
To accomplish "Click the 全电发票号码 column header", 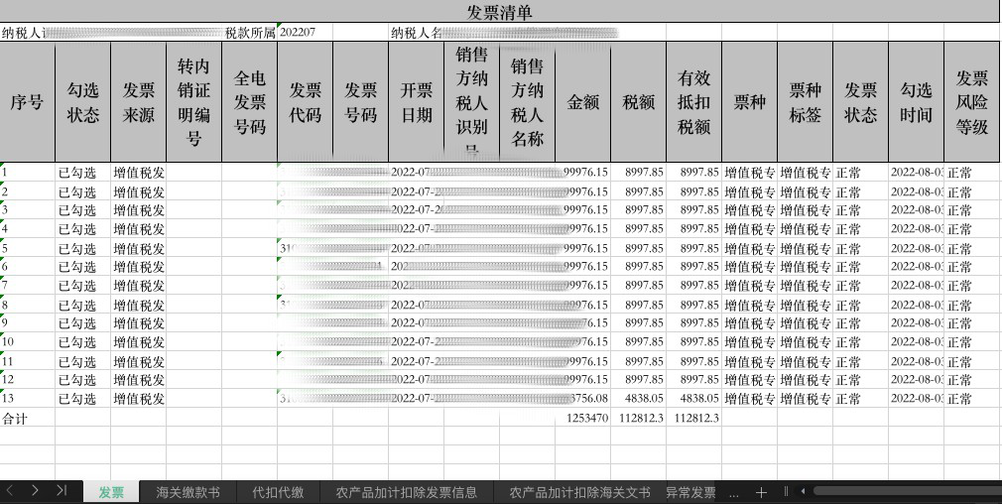I will (x=250, y=102).
